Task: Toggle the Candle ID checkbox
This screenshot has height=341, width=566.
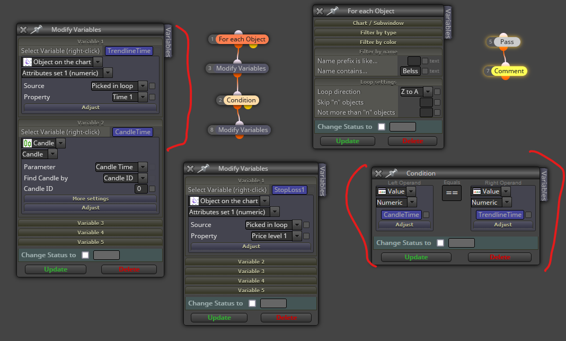Action: pyautogui.click(x=152, y=189)
